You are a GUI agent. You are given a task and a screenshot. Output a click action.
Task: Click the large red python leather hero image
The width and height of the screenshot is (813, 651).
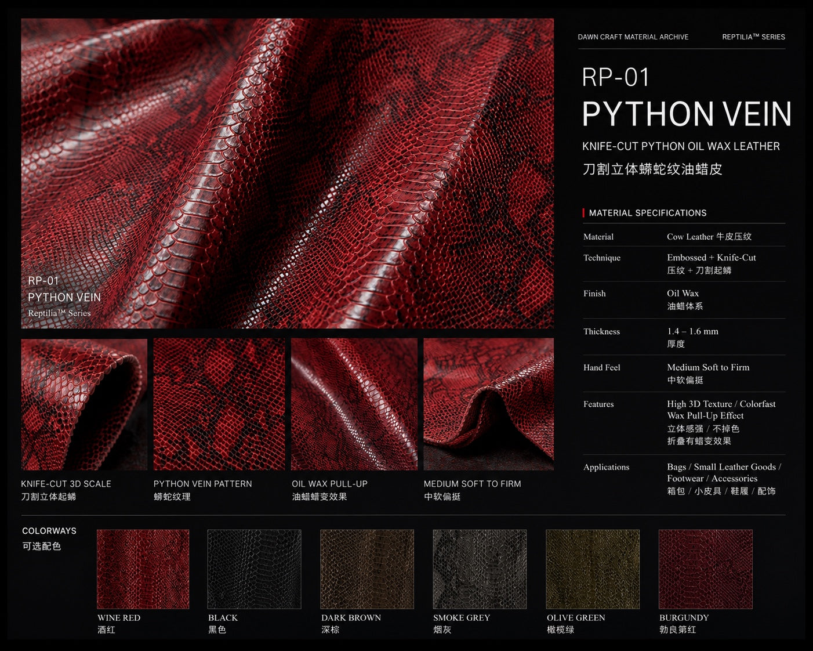coord(288,173)
